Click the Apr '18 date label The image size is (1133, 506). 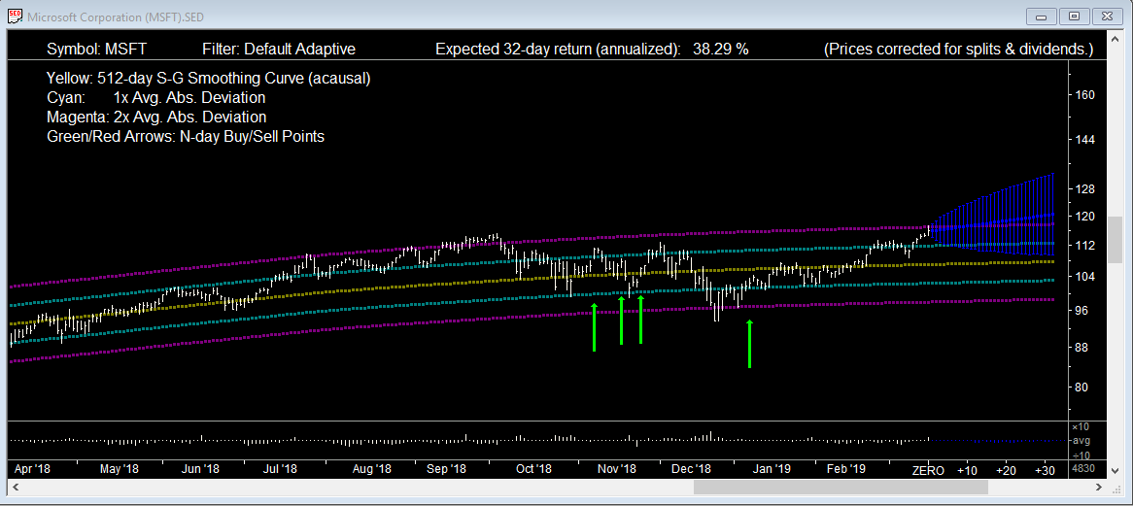click(32, 469)
